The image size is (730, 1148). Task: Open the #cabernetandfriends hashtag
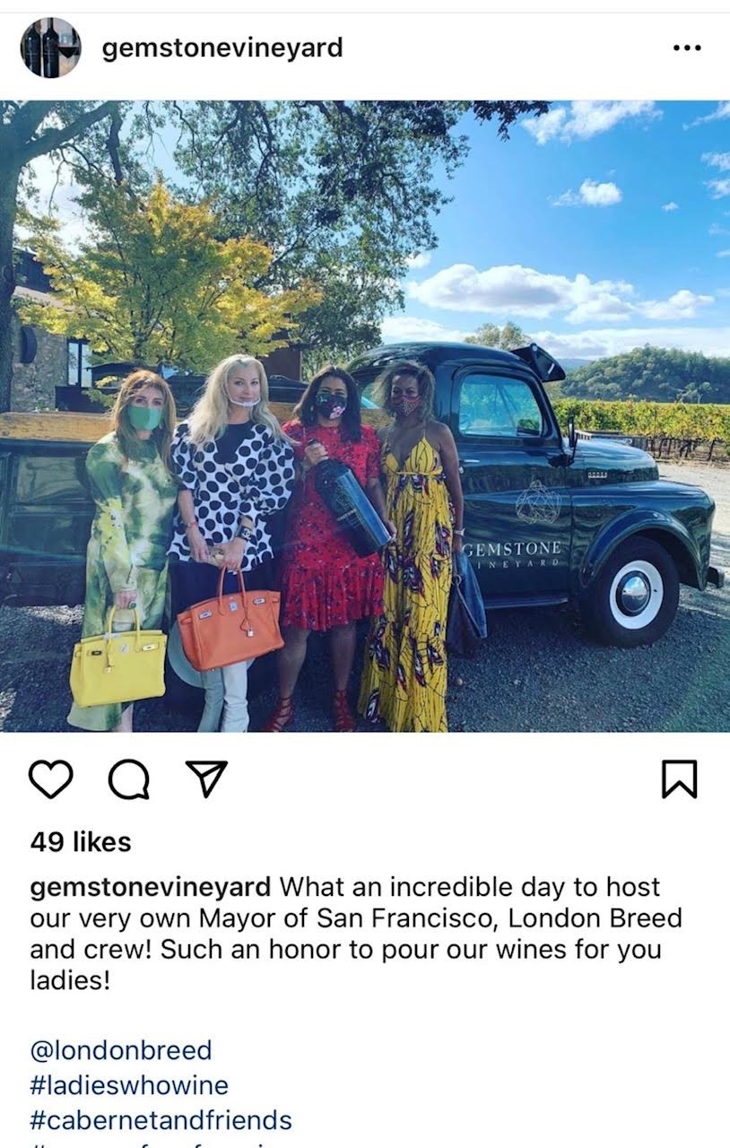tap(161, 1120)
